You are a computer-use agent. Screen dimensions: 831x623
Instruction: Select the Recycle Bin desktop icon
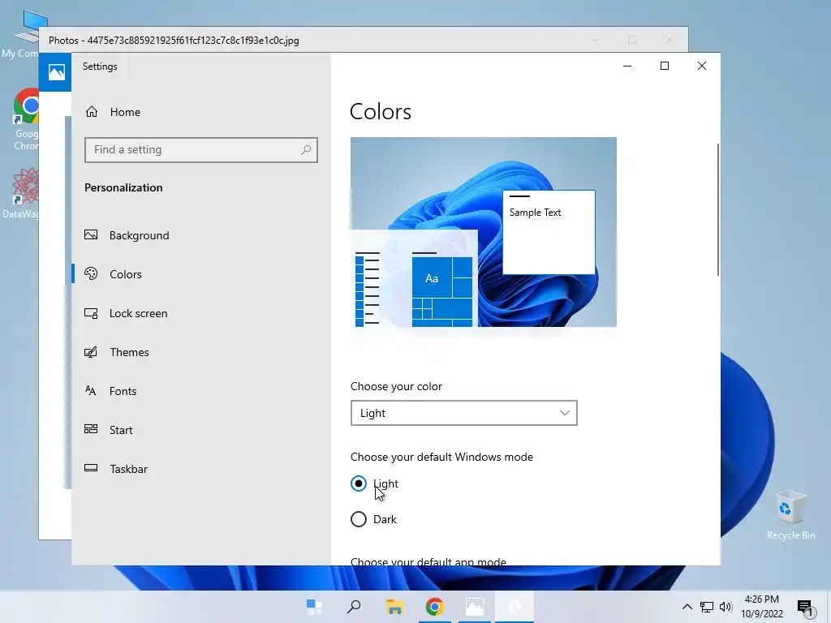790,515
